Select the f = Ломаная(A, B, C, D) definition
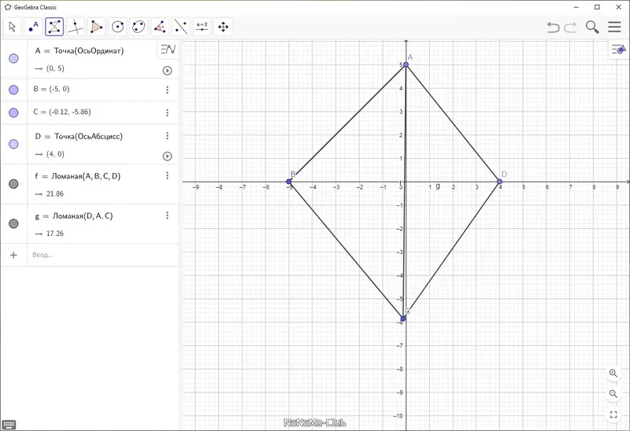 77,176
